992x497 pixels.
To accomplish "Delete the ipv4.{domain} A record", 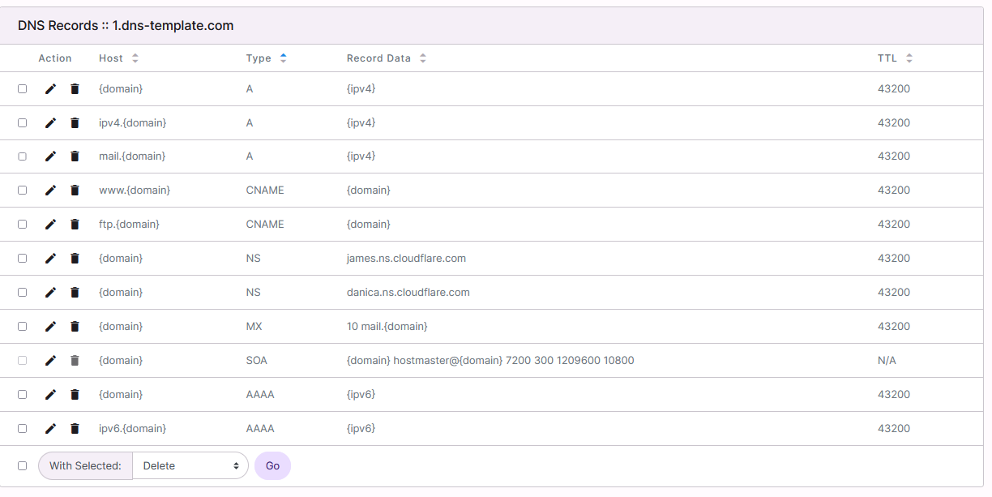I will [x=74, y=122].
